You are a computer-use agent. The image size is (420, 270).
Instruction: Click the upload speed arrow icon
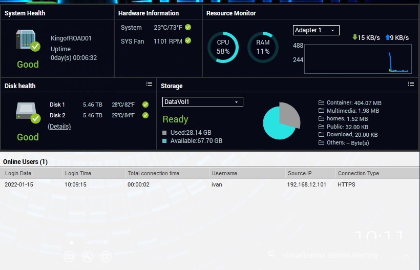387,37
